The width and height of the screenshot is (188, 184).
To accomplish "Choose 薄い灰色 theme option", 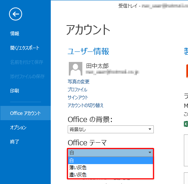I will click(111, 167).
